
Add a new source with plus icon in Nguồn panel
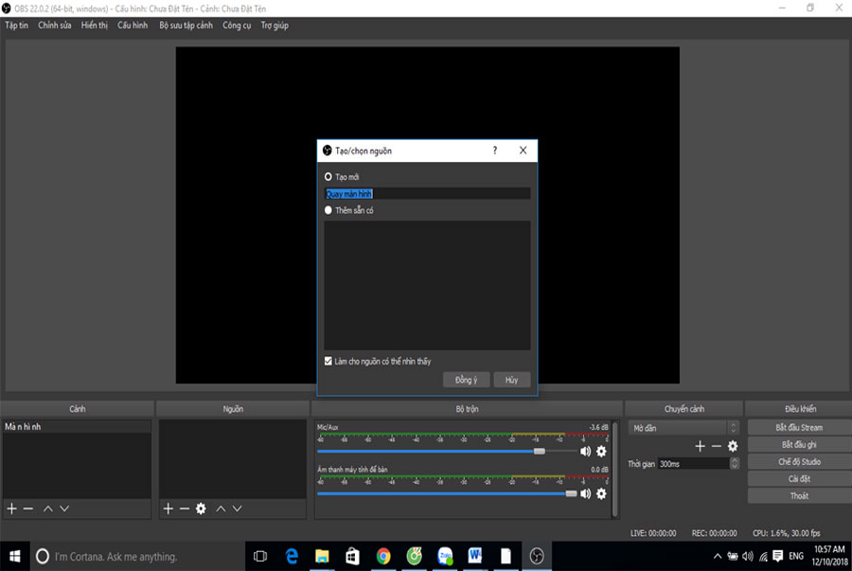point(169,509)
